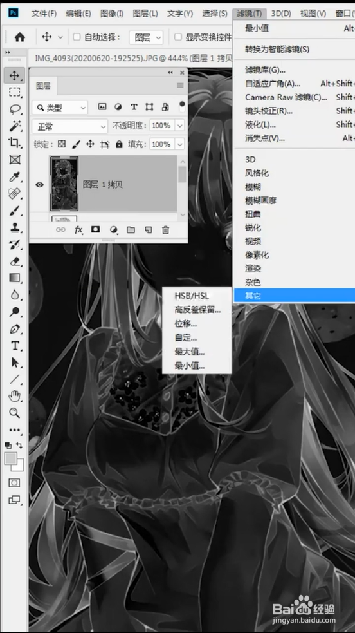Collapse the Layers panel double-arrow
Viewport: 355px width, 633px height.
click(x=170, y=73)
